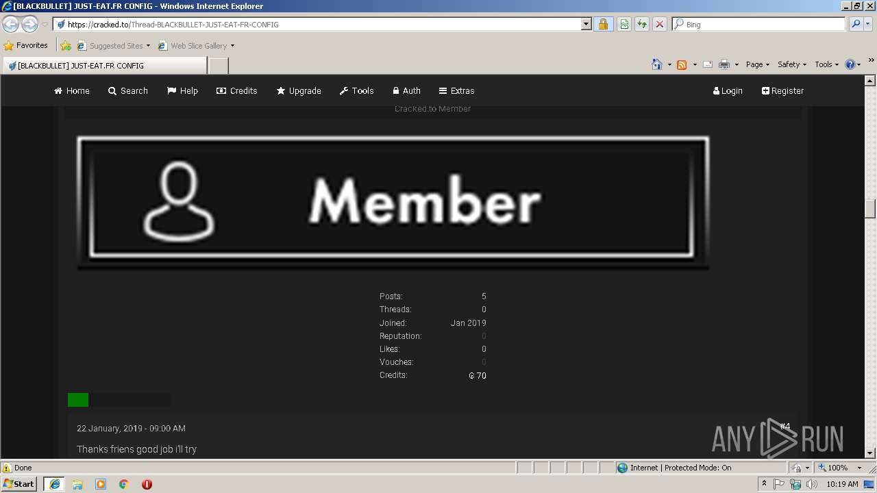Viewport: 877px width, 493px height.
Task: Go to the site Home link
Action: coord(72,90)
